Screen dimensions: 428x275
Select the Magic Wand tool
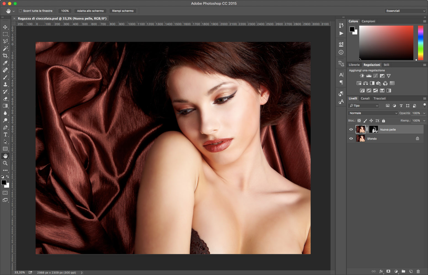pos(5,48)
